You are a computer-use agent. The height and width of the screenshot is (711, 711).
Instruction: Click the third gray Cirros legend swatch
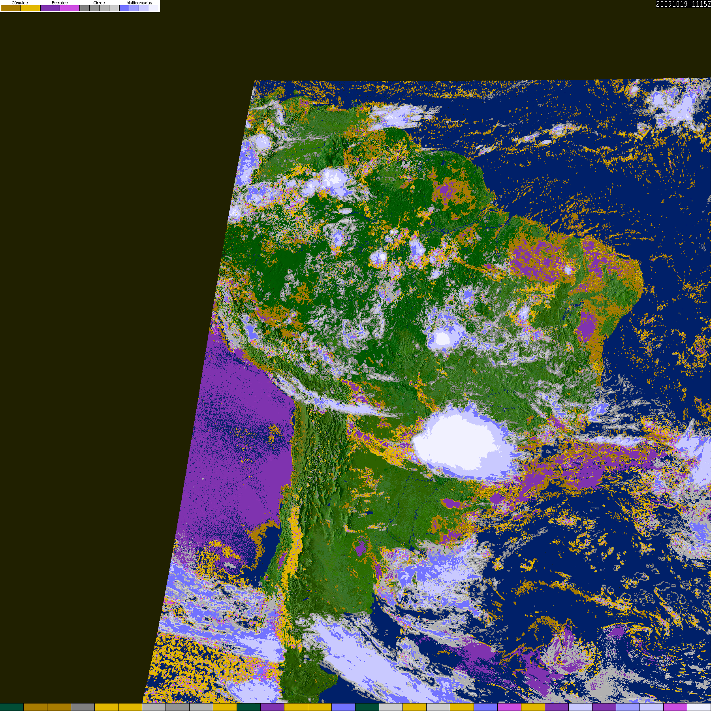(104, 8)
